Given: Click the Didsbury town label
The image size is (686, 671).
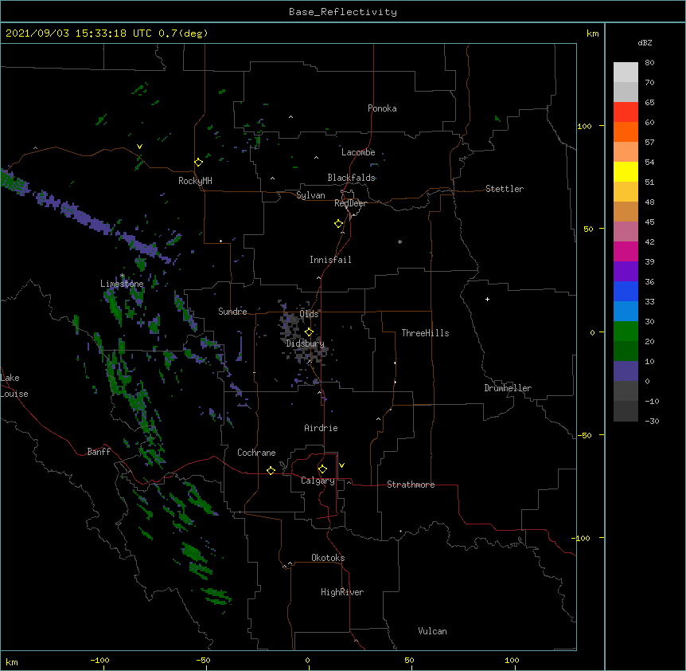Looking at the screenshot, I should tap(305, 343).
